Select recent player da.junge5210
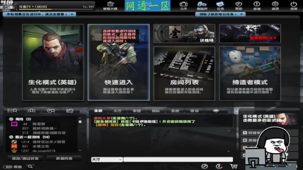This screenshot has width=303, height=170. click(44, 151)
